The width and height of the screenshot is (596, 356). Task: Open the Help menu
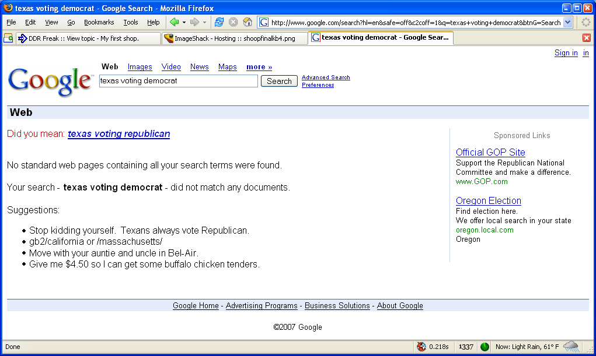[x=153, y=22]
